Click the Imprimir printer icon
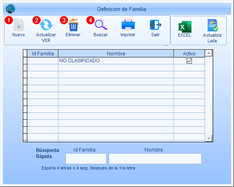Viewport: 234px width, 187px height. 128,25
